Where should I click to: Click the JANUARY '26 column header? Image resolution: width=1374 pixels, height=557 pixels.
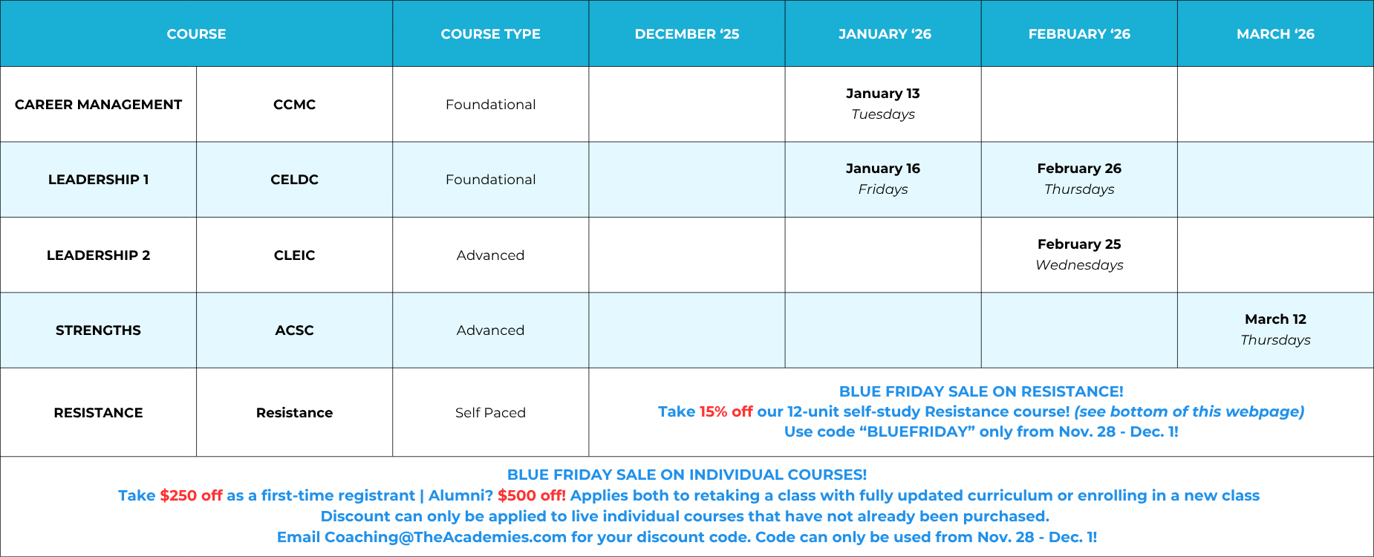point(884,34)
